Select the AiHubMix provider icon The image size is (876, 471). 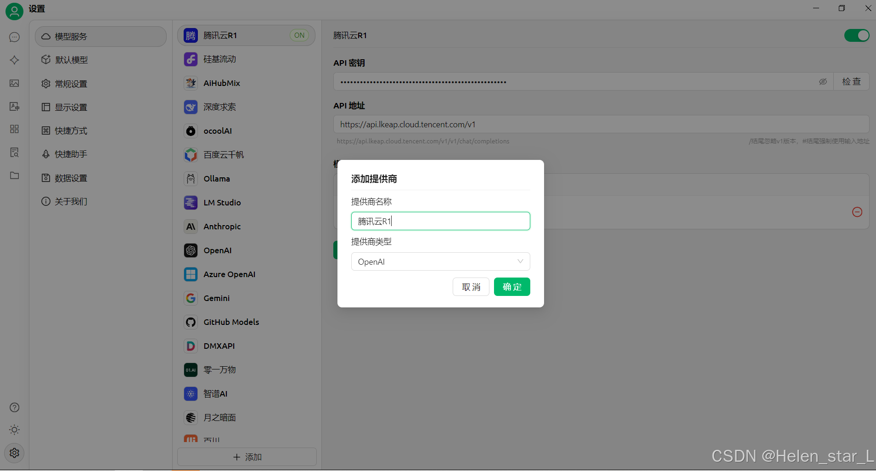[191, 83]
